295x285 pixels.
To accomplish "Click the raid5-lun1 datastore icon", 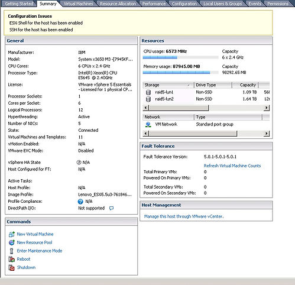I will pos(148,92).
